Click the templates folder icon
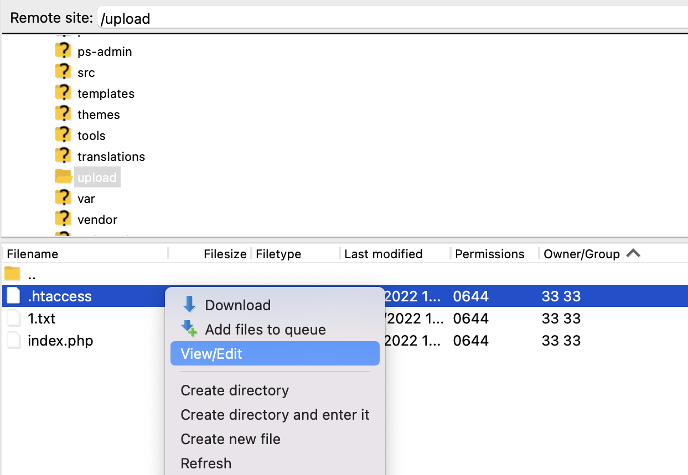Screen dimensions: 688x475 tap(64, 93)
